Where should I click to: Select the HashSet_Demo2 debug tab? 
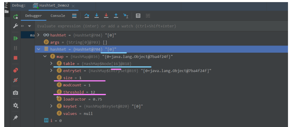pos(54,6)
